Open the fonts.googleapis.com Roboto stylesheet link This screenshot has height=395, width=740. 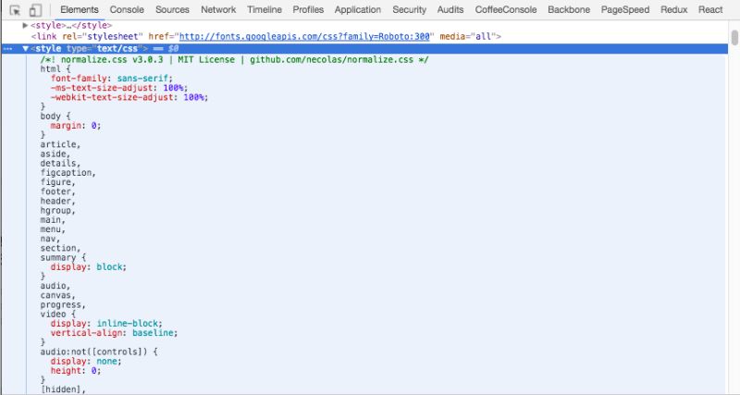[x=304, y=36]
